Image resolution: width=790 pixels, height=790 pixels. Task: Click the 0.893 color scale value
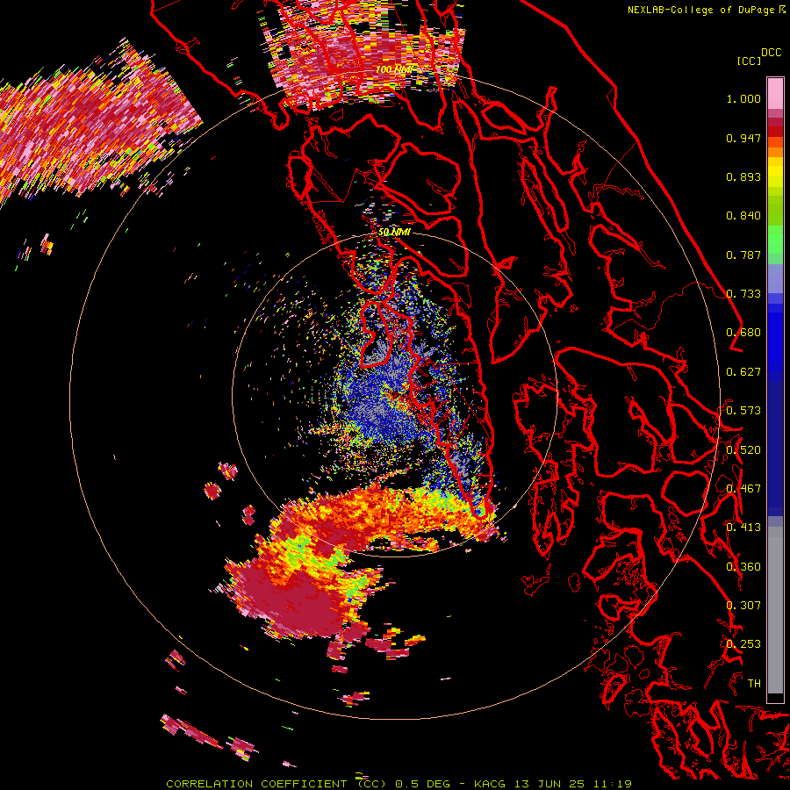point(743,176)
